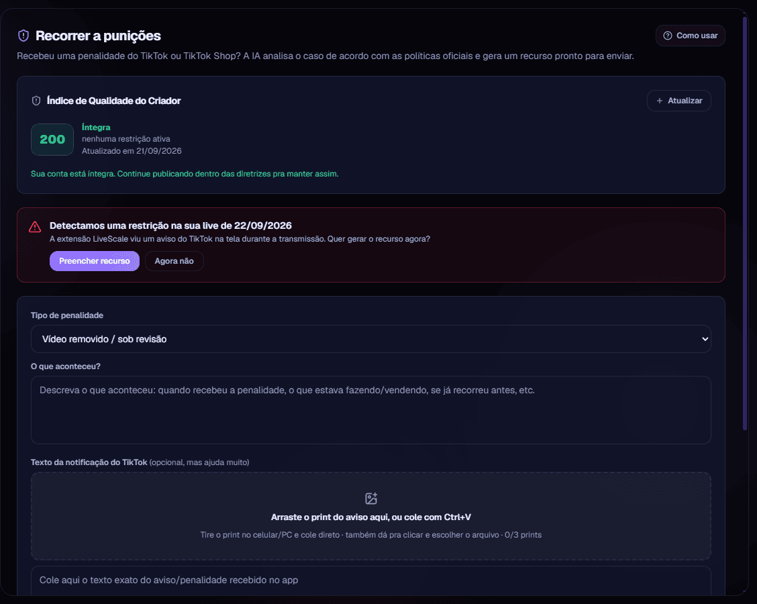Focus the O que aconteceu text area

[x=370, y=410]
